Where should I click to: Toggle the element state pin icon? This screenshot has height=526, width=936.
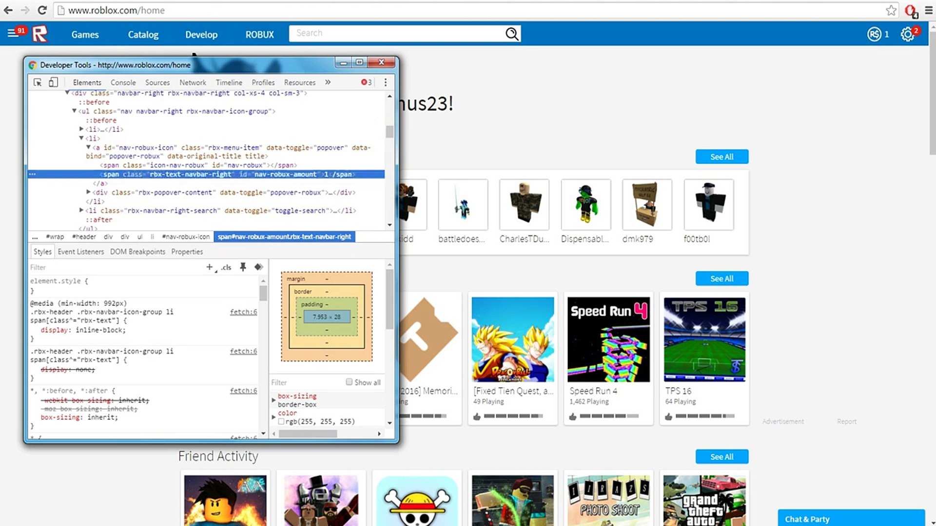pos(243,267)
